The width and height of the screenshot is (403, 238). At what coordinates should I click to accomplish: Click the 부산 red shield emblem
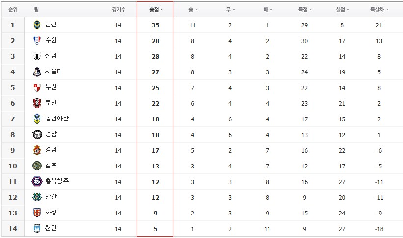pos(37,88)
